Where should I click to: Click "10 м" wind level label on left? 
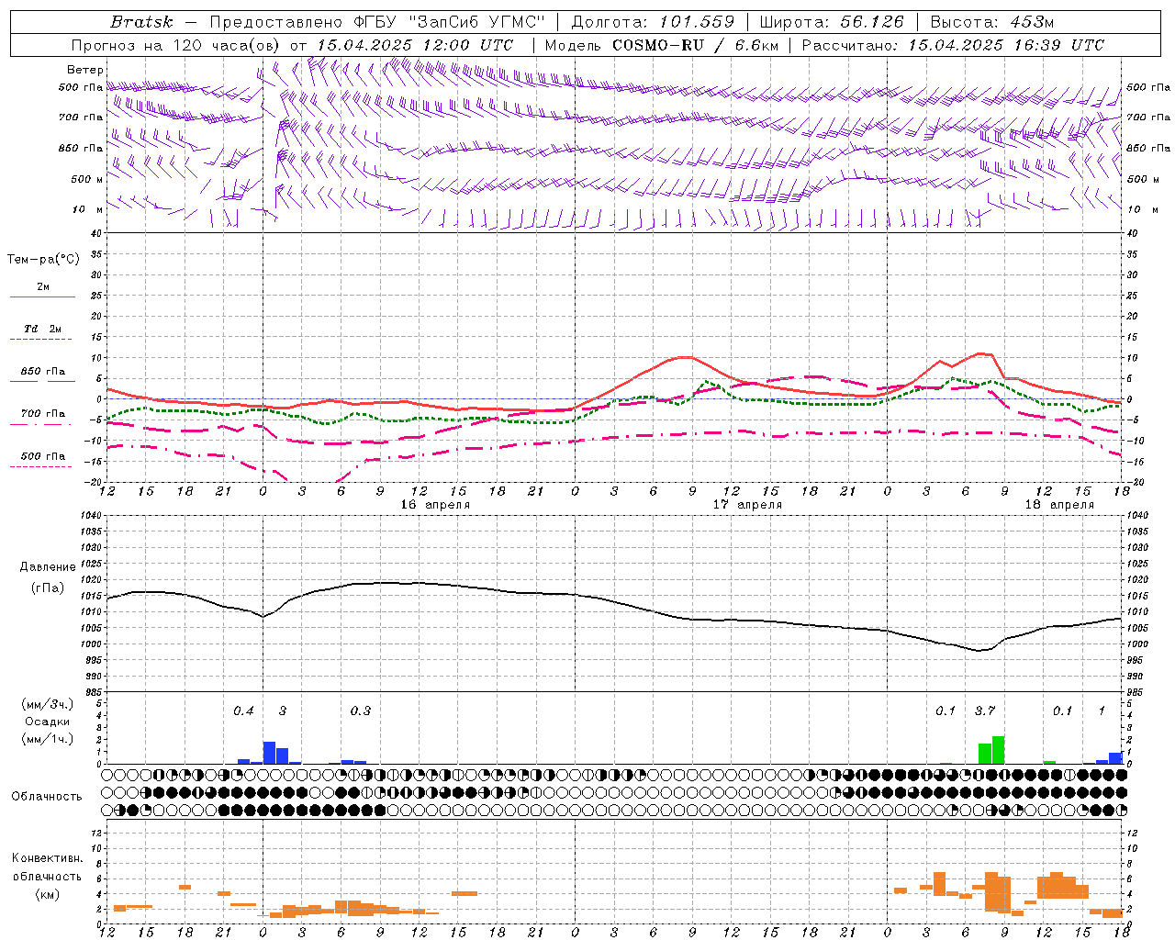click(x=87, y=209)
